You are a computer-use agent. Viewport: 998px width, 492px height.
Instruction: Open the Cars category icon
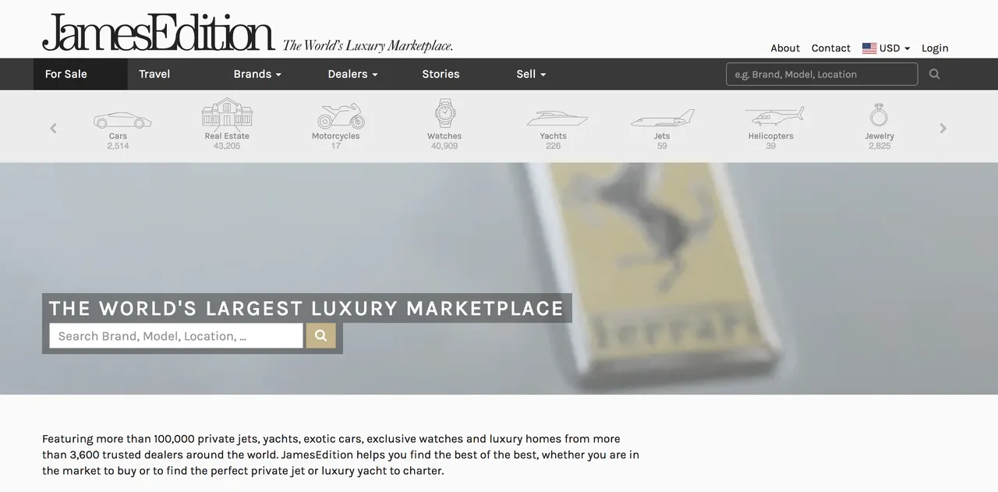pos(122,120)
